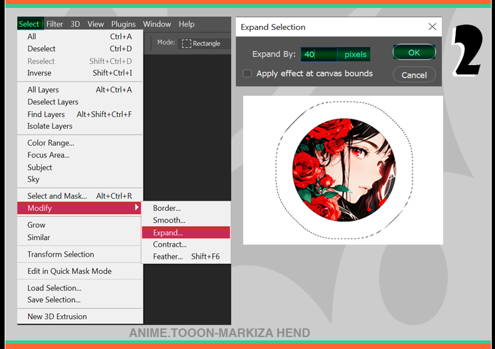Open Color Range from the menu
Screen dimensions: 495x349
(x=80, y=143)
